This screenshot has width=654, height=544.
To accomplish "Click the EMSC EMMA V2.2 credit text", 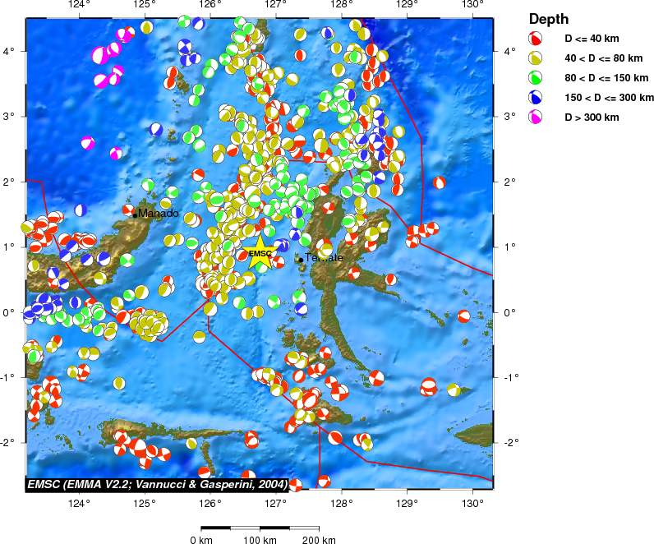I will tap(158, 484).
